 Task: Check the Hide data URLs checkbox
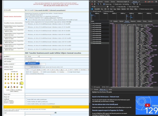click(117, 7)
